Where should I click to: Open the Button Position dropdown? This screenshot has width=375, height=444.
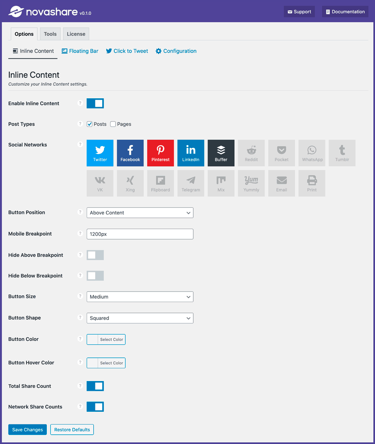click(x=140, y=213)
